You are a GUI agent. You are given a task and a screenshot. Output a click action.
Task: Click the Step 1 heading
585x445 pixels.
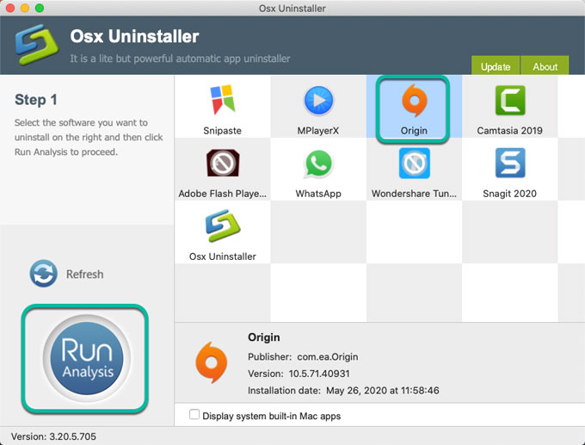tap(36, 100)
